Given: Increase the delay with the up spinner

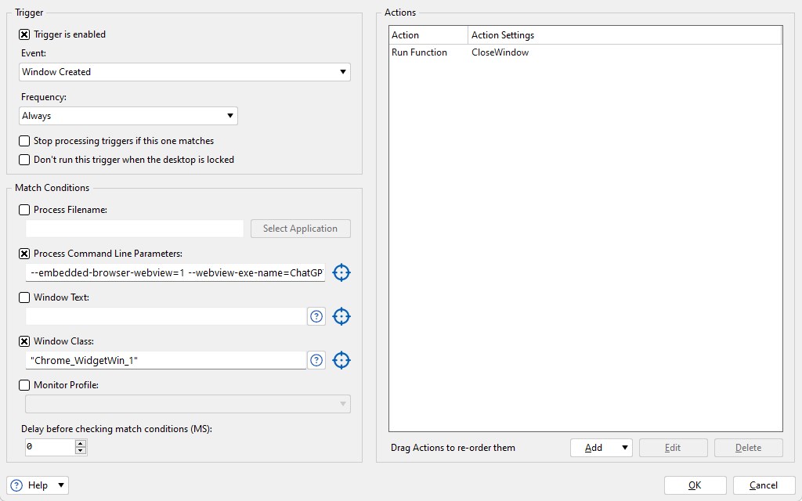Looking at the screenshot, I should (x=81, y=443).
